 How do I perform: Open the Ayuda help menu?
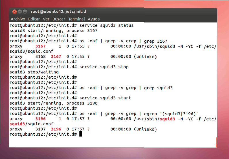(x=93, y=19)
